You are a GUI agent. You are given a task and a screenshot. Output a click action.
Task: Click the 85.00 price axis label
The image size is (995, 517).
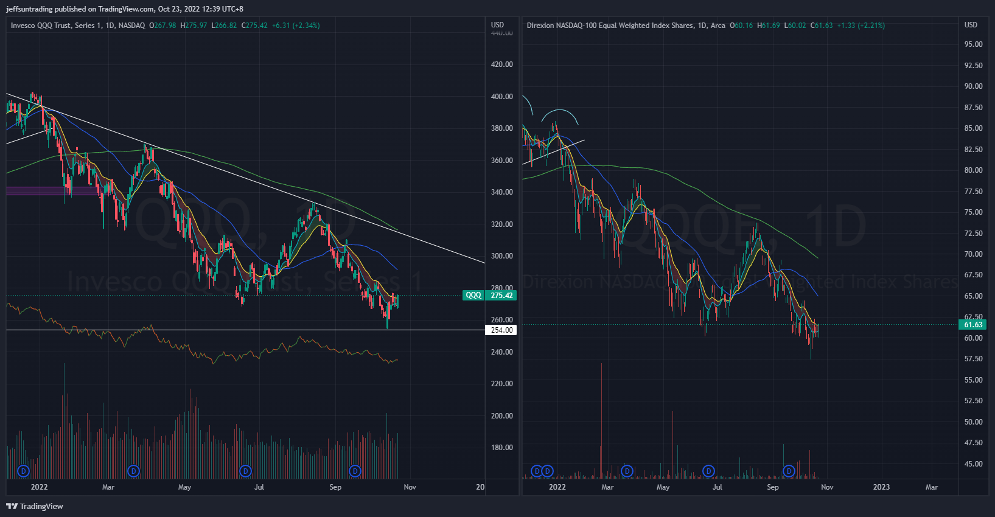click(974, 128)
